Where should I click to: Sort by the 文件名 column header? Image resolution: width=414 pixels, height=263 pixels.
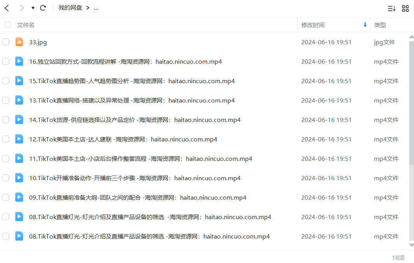coord(26,25)
